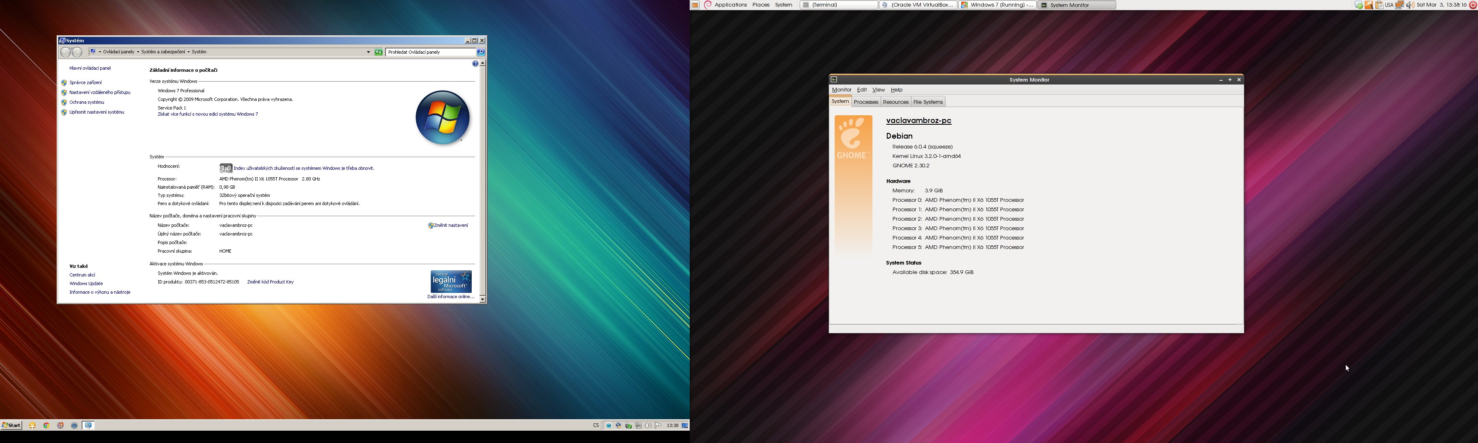Click the Změnit nastavení link
Image resolution: width=1478 pixels, height=443 pixels.
pyautogui.click(x=451, y=225)
